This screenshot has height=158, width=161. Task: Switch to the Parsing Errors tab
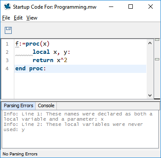[19, 105]
